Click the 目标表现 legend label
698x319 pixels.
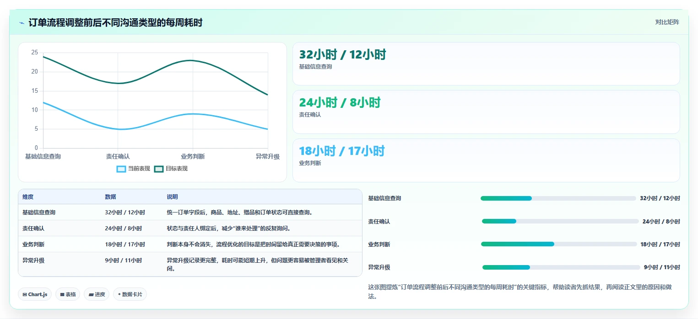click(177, 169)
